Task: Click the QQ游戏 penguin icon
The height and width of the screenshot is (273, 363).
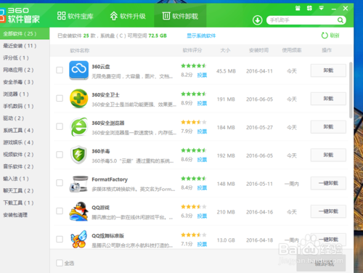Action: 79,211
